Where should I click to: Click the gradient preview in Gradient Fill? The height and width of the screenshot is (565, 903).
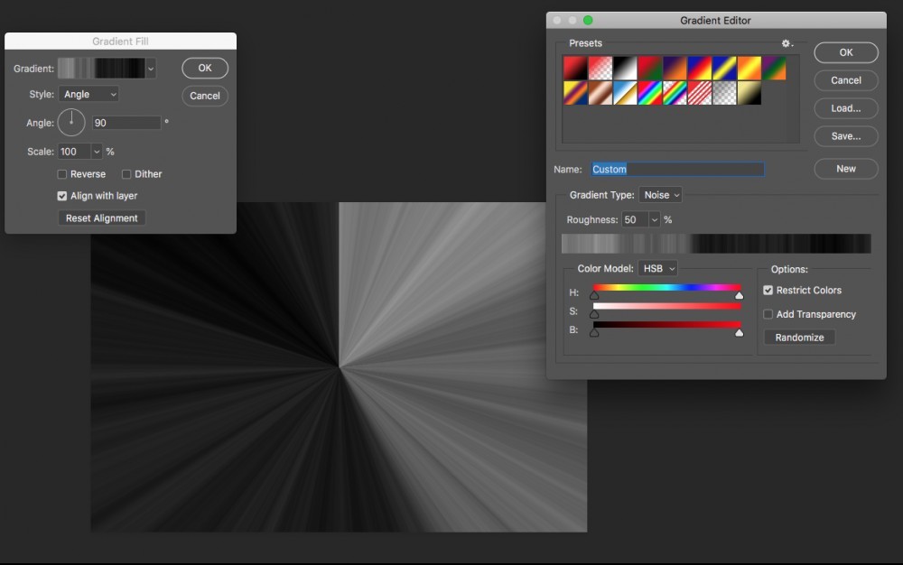[102, 69]
